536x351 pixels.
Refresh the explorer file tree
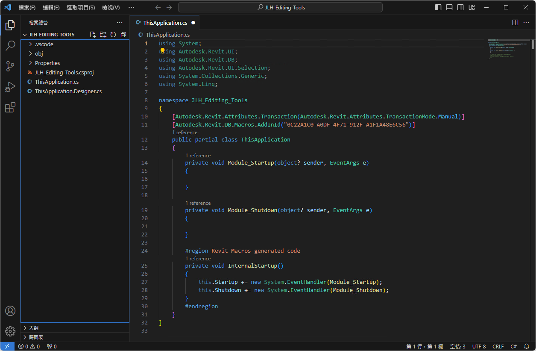point(113,35)
